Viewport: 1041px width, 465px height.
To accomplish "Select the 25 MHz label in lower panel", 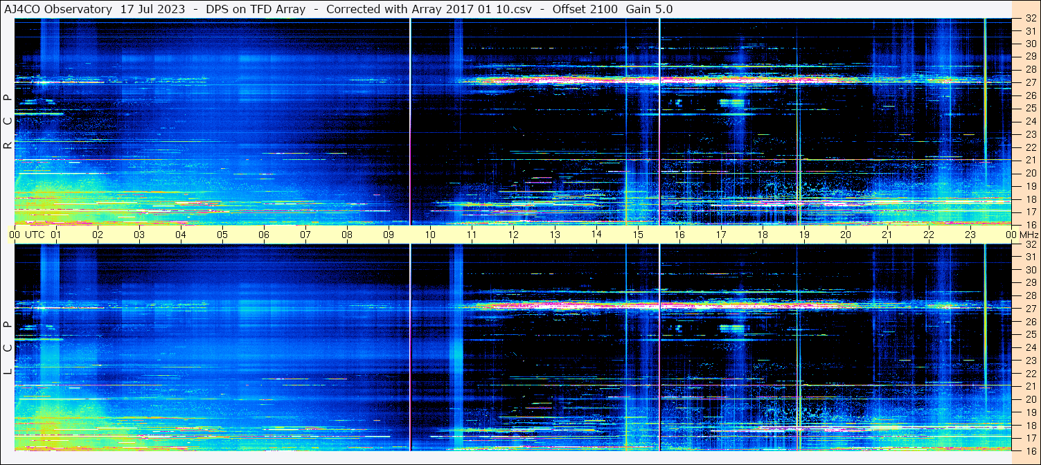I will coord(1030,334).
